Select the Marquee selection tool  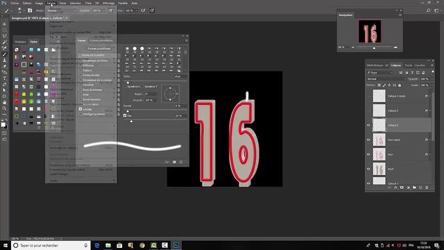coord(4,30)
